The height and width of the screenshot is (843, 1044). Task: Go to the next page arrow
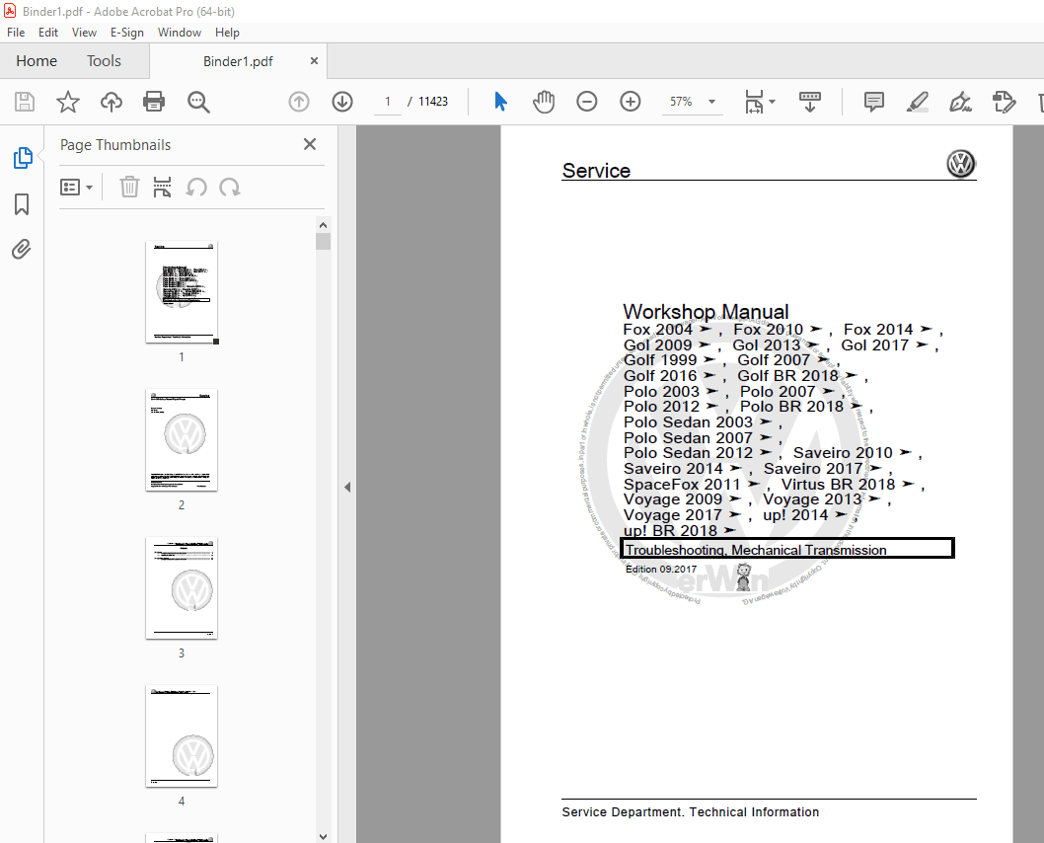click(342, 102)
